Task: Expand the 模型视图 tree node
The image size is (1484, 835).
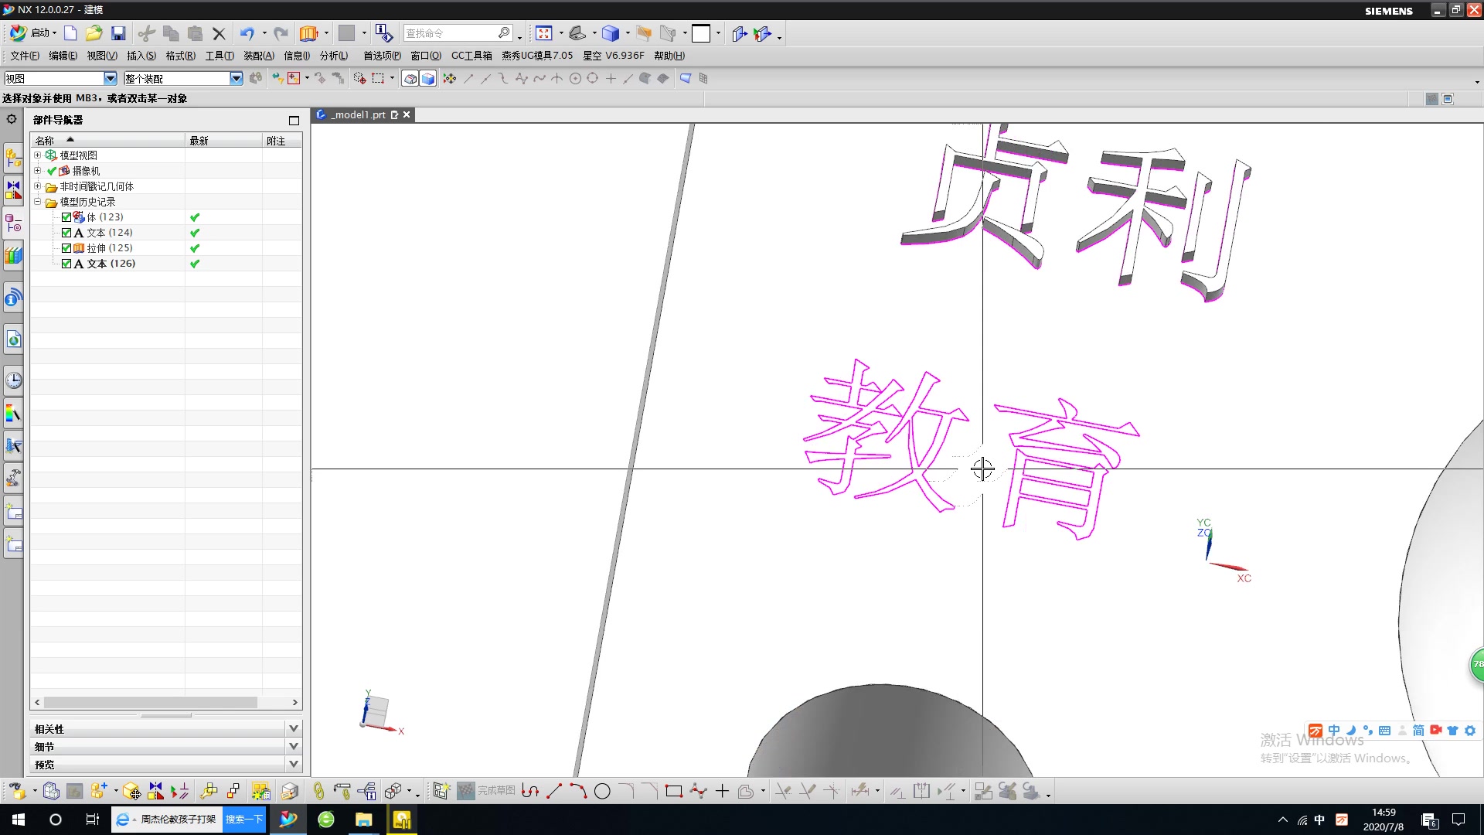Action: tap(37, 155)
